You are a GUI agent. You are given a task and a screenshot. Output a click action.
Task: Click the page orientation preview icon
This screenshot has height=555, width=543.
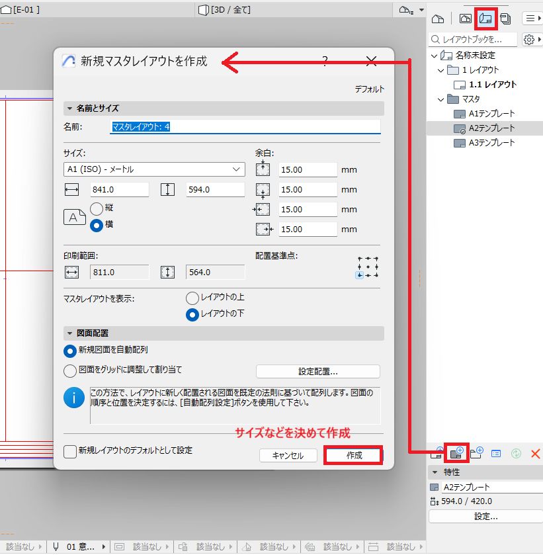tap(74, 217)
